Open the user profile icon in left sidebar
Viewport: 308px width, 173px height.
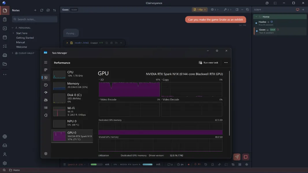tap(5, 154)
